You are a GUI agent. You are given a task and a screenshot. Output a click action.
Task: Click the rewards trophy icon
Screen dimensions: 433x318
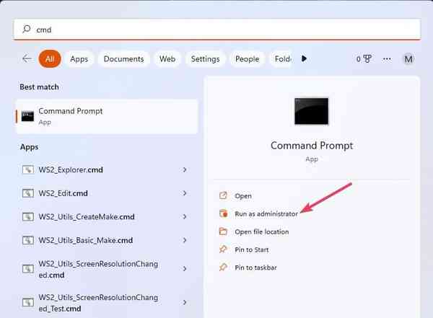[x=366, y=59]
